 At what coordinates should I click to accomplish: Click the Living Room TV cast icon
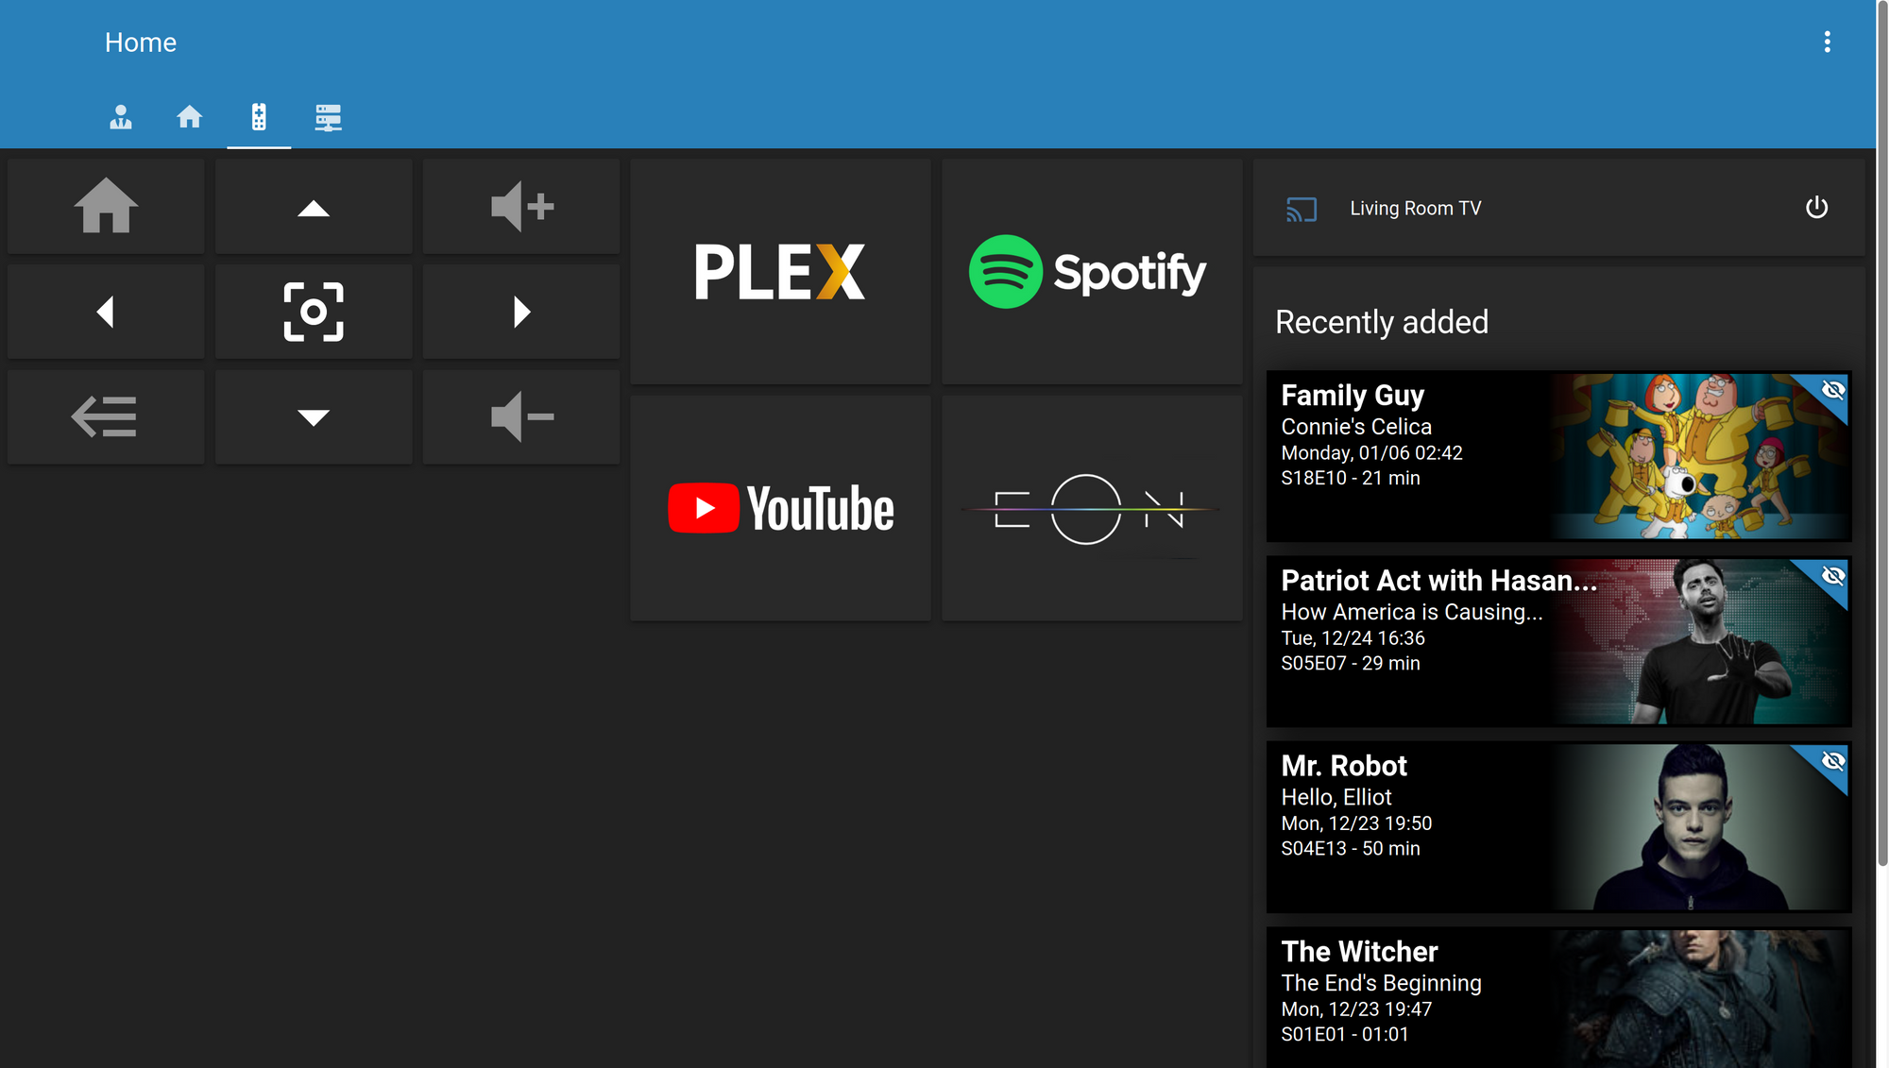tap(1302, 209)
